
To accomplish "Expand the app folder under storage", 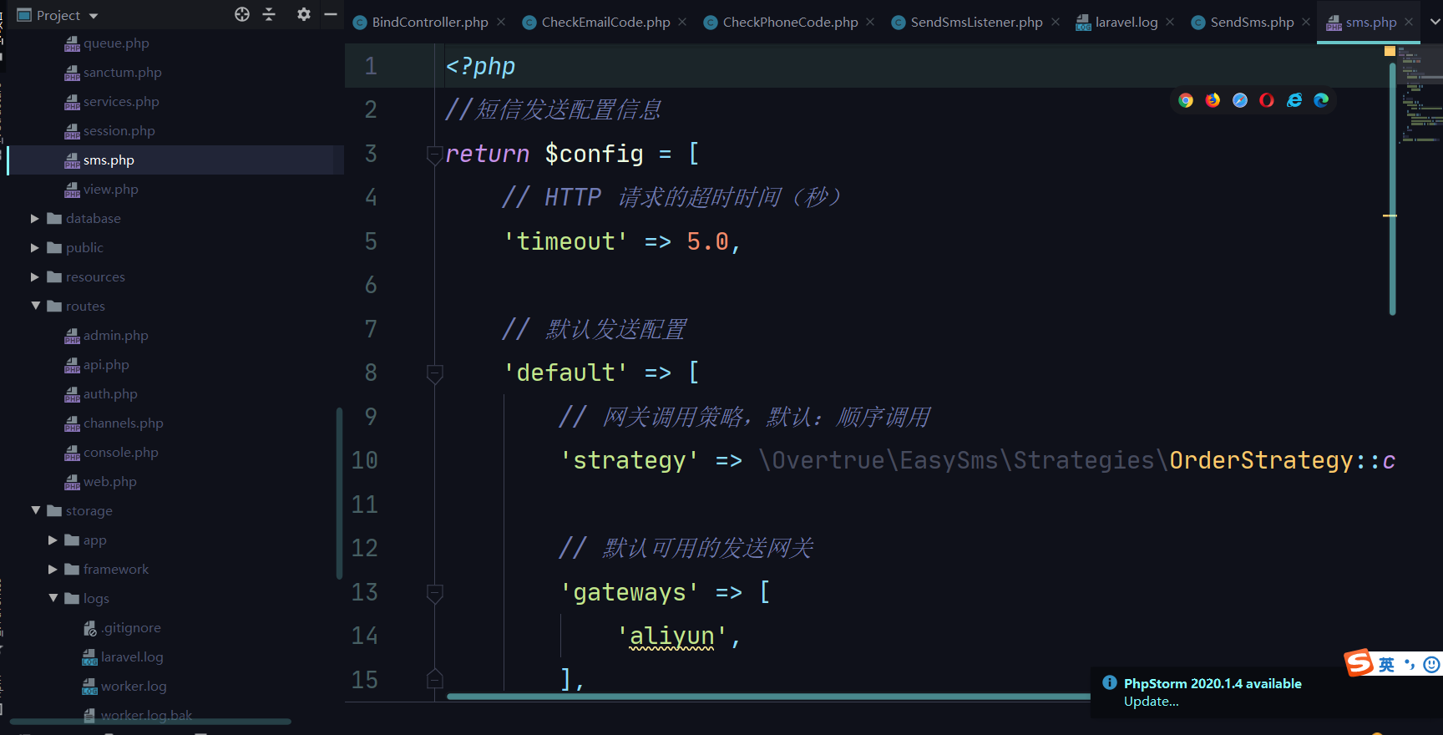I will (53, 540).
